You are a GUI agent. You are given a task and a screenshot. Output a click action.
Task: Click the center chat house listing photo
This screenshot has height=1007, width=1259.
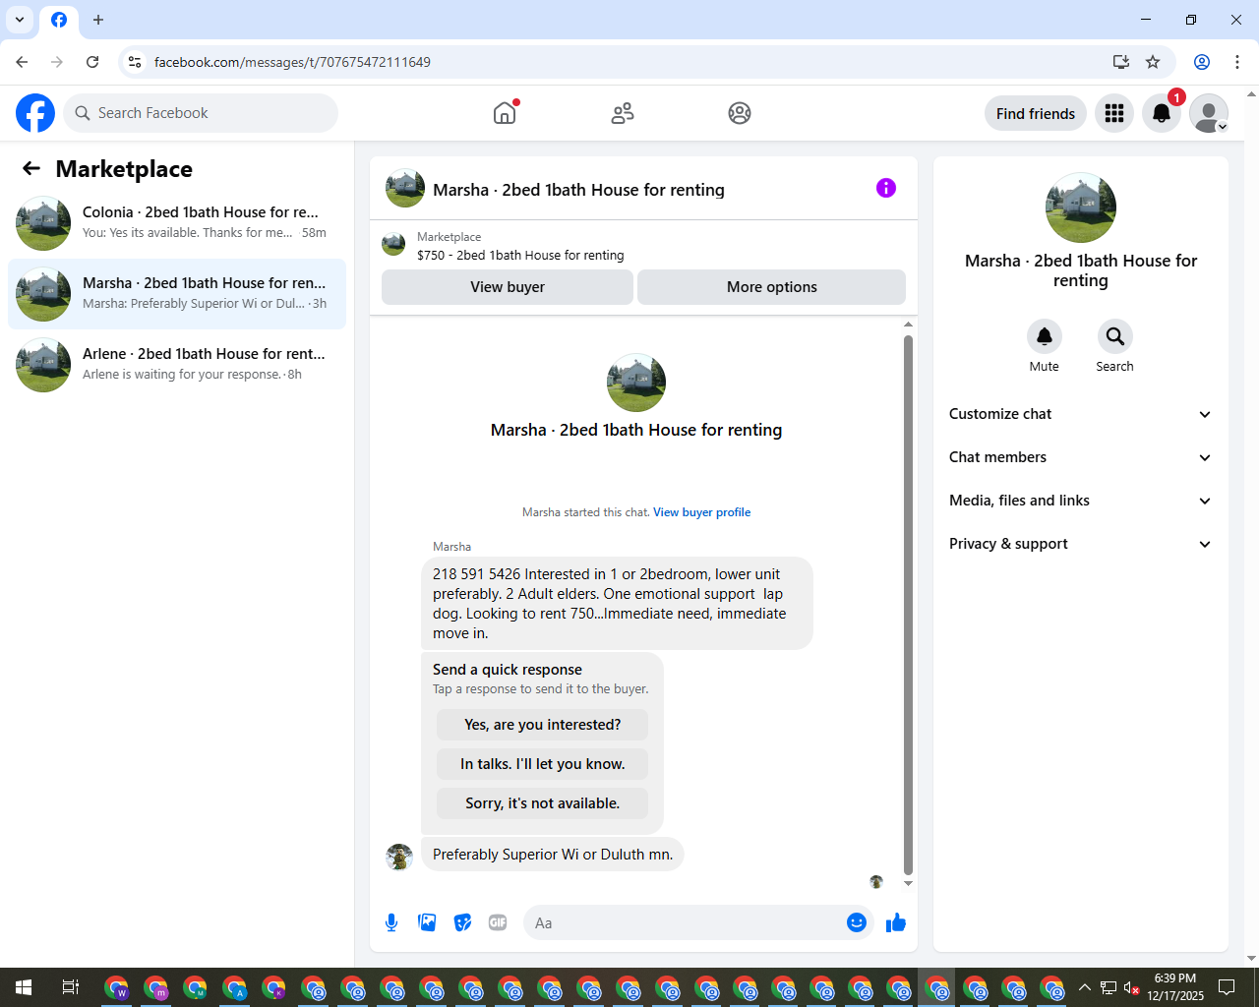636,383
